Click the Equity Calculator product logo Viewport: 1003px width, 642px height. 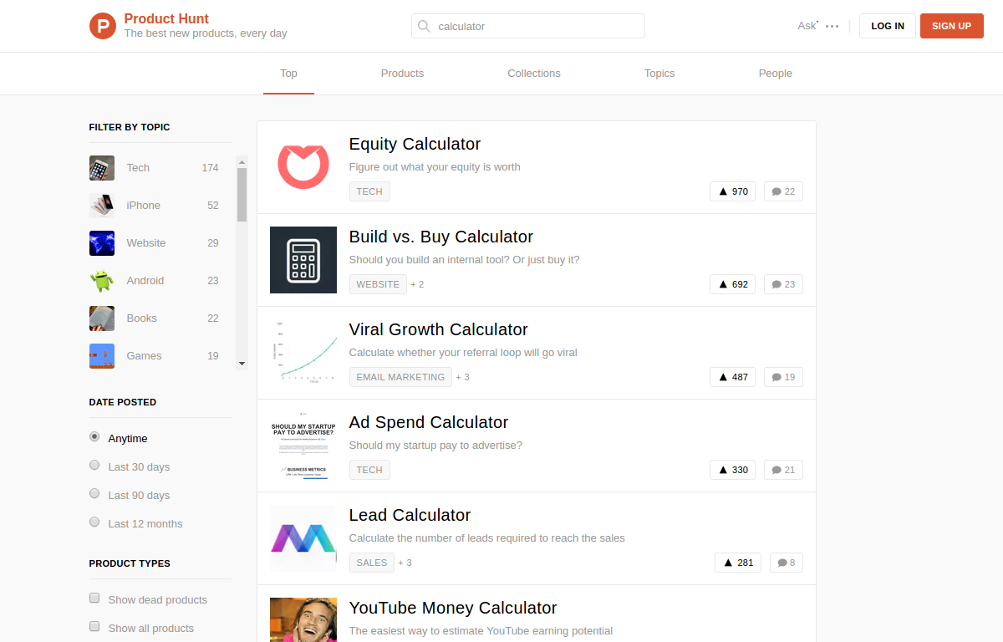pyautogui.click(x=303, y=167)
